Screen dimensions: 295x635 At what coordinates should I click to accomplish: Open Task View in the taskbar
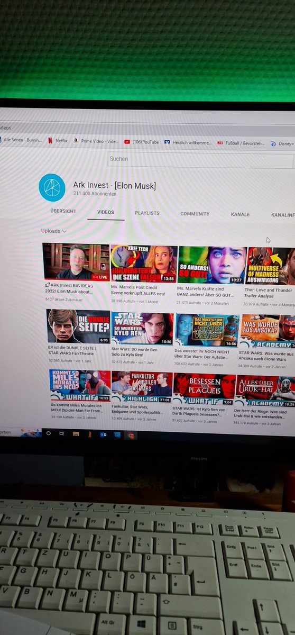(x=62, y=433)
